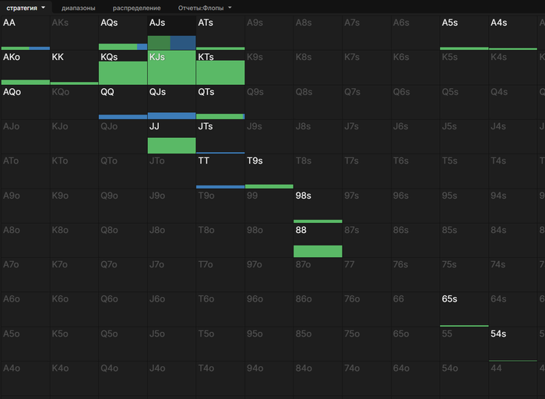Select the AA hand cell
Viewport: 545px width, 399px height.
tap(26, 34)
